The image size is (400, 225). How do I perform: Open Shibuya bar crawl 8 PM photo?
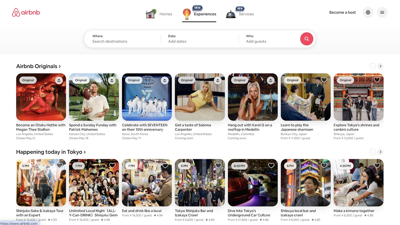(x=306, y=183)
